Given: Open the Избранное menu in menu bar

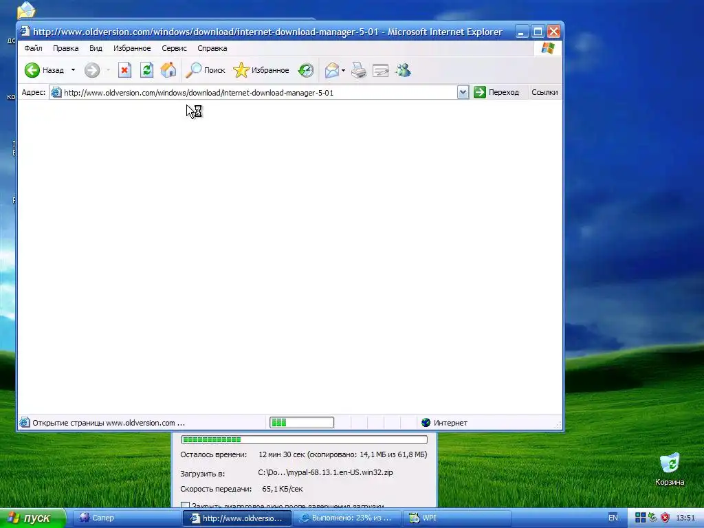Looking at the screenshot, I should pos(132,48).
